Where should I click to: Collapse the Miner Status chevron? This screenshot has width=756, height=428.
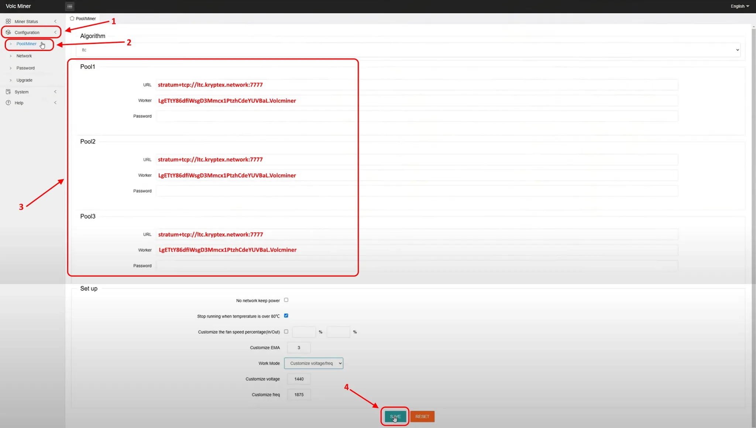tap(55, 21)
